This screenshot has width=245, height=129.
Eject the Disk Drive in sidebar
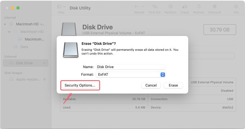coord(44,63)
